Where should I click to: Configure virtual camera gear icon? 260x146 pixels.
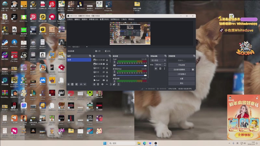pyautogui.click(x=193, y=69)
